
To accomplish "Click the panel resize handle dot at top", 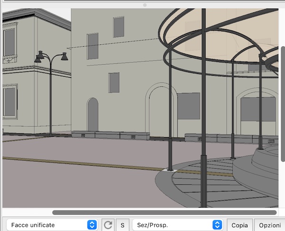I will (144, 5).
